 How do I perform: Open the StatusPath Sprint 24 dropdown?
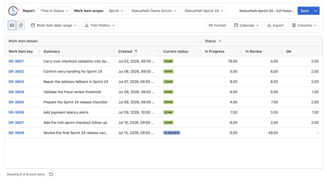click(x=204, y=11)
